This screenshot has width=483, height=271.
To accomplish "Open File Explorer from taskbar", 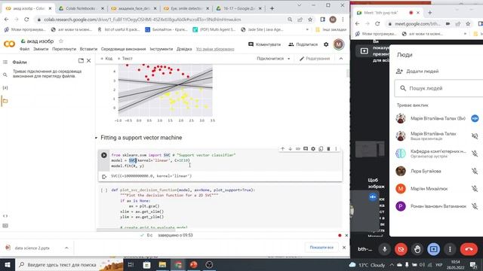I will click(162, 264).
